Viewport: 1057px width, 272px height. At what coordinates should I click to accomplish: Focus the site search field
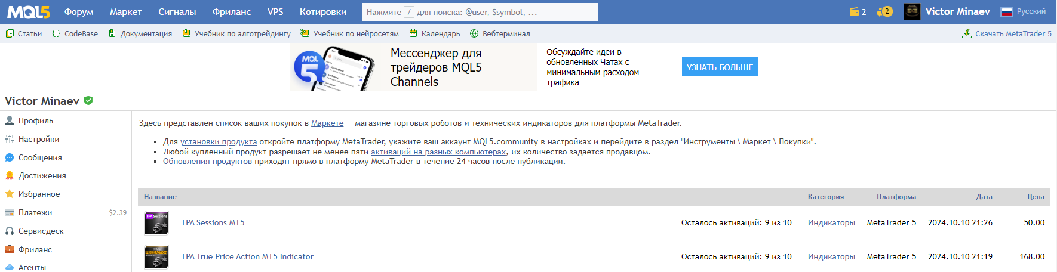(x=480, y=12)
